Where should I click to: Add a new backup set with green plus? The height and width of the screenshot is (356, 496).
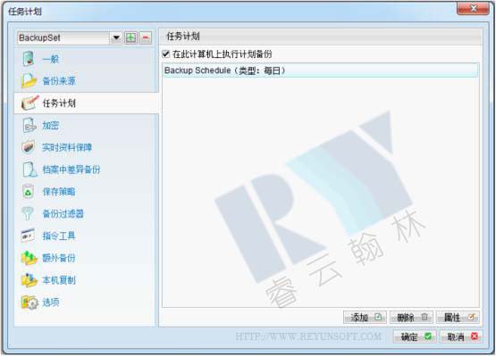coord(131,37)
